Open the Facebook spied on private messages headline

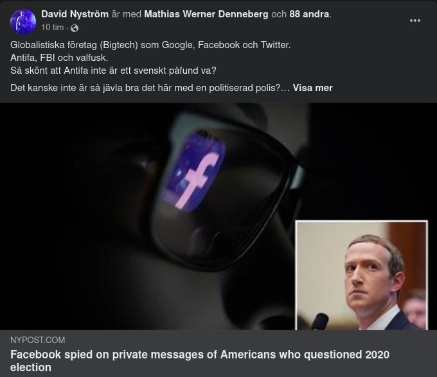[x=200, y=361]
